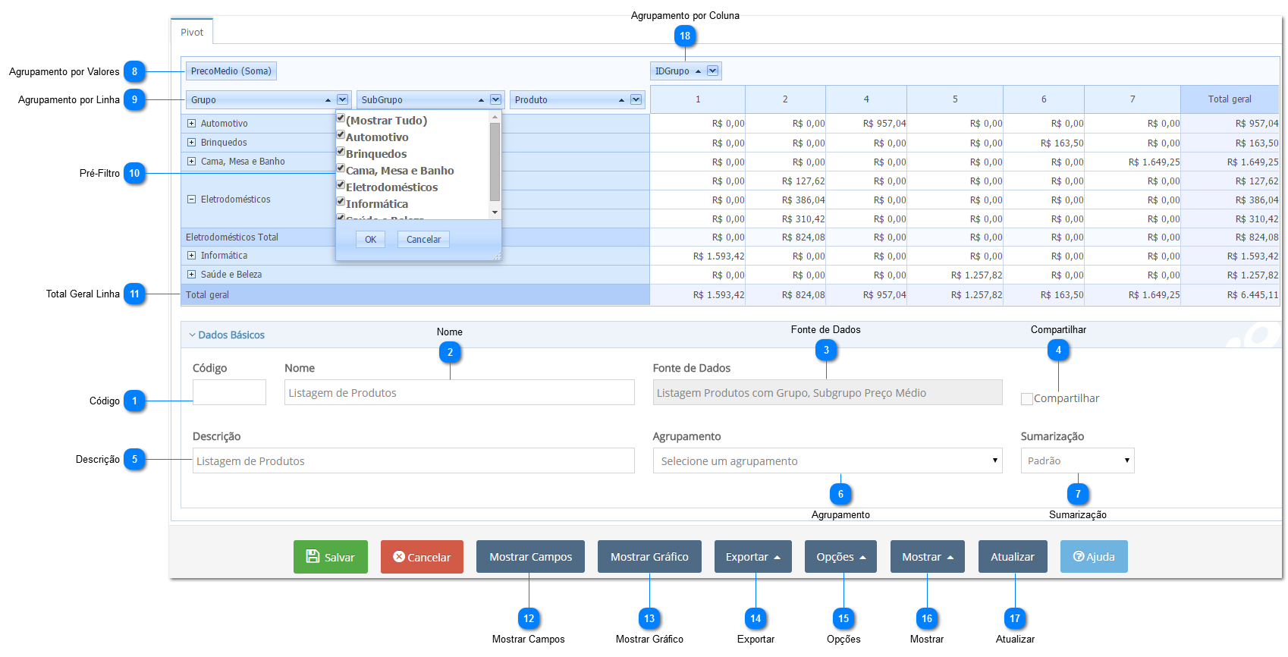Open the Agrupamento select dropdown
This screenshot has height=657, width=1288.
[827, 461]
